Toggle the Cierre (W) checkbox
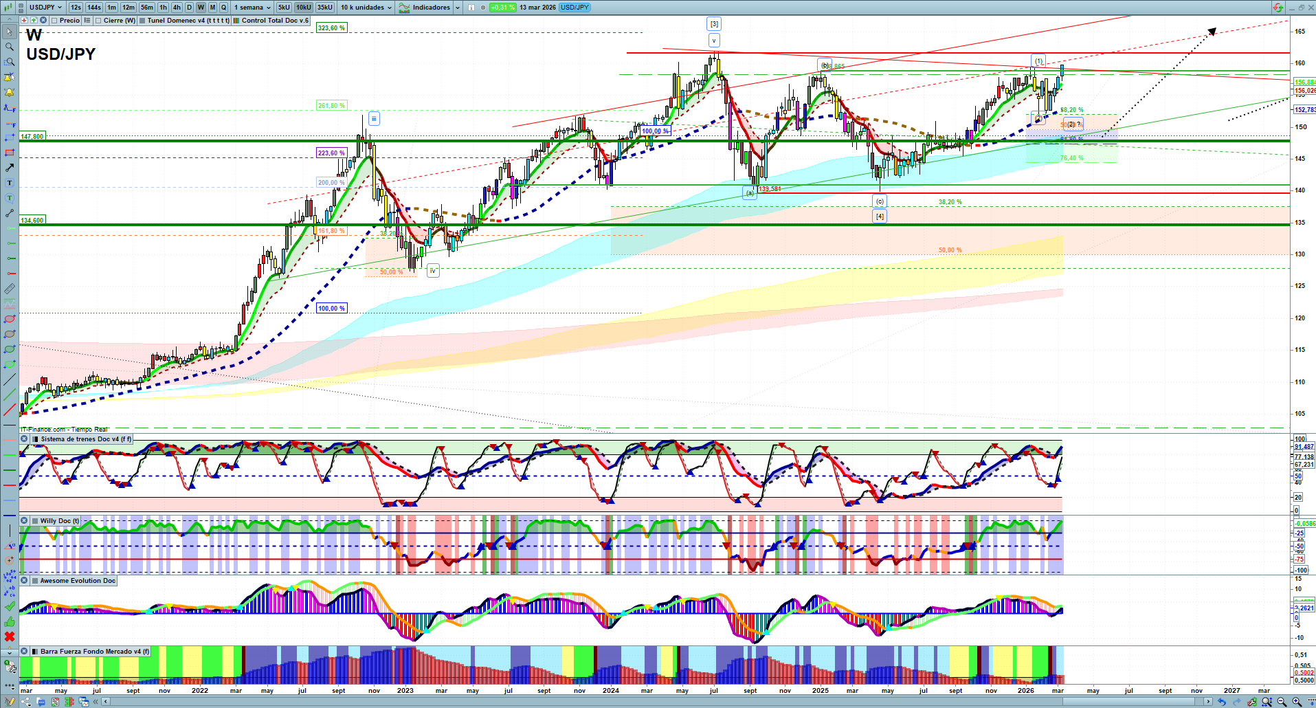Viewport: 1316px width, 708px height. click(98, 21)
